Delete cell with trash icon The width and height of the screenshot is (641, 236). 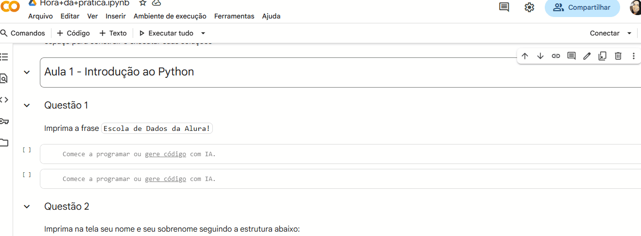(x=618, y=56)
